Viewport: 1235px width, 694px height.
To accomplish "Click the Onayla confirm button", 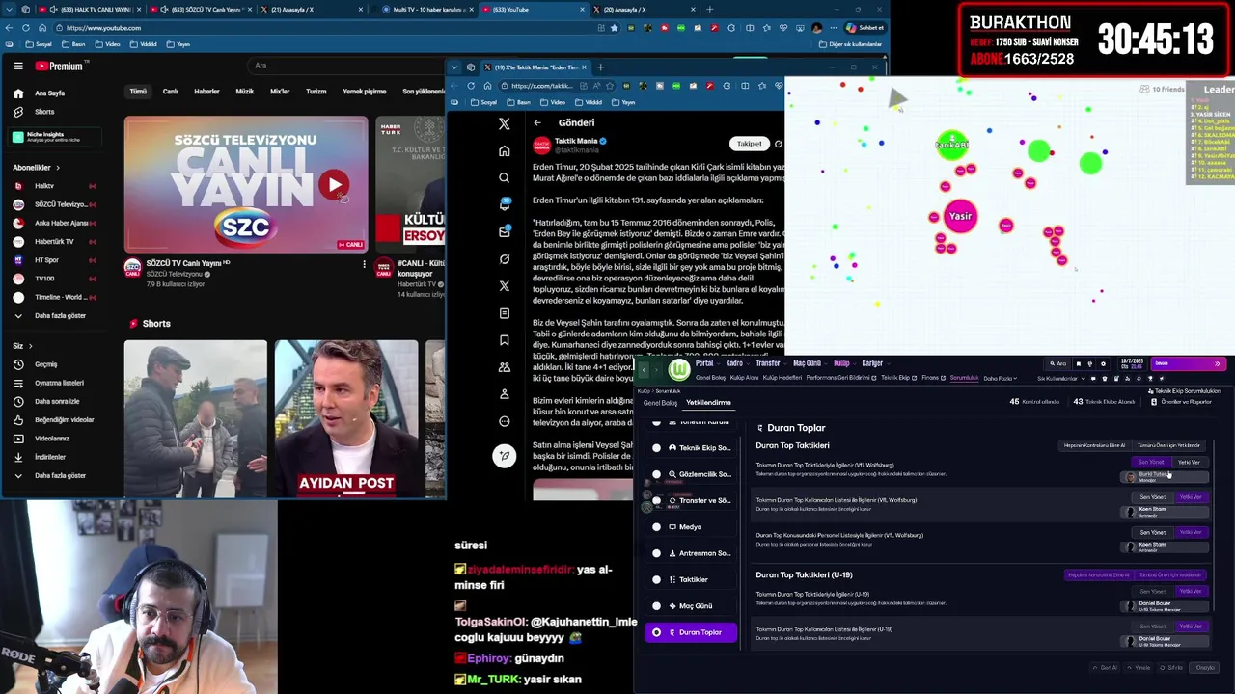I will click(1205, 667).
